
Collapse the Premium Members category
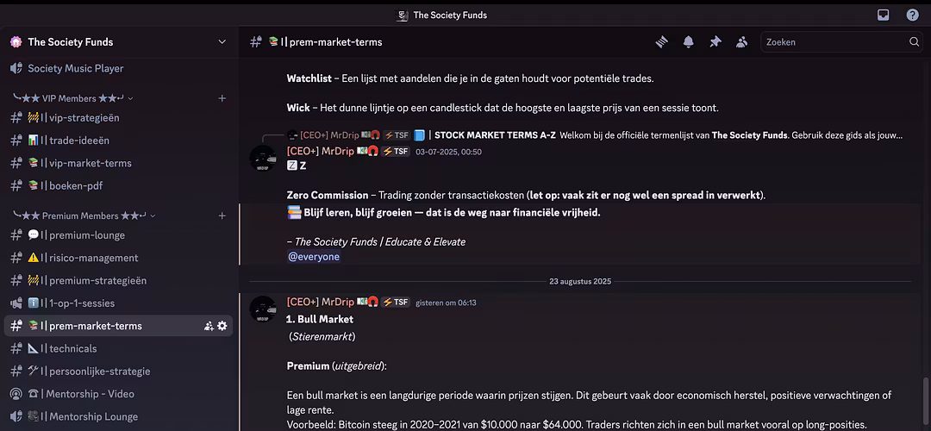point(84,215)
